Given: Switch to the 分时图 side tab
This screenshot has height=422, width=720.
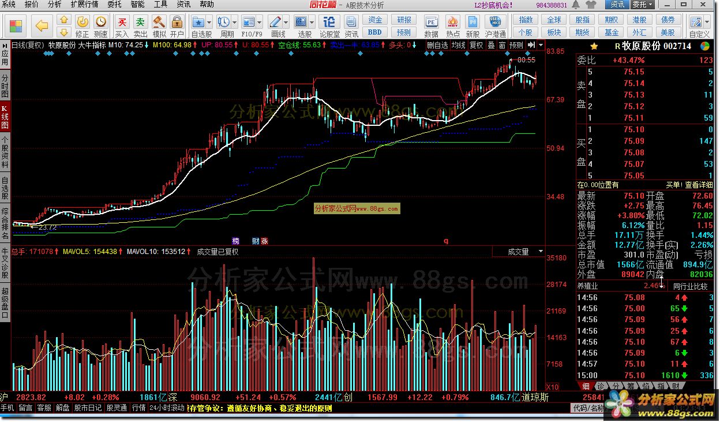Looking at the screenshot, I should 5,86.
